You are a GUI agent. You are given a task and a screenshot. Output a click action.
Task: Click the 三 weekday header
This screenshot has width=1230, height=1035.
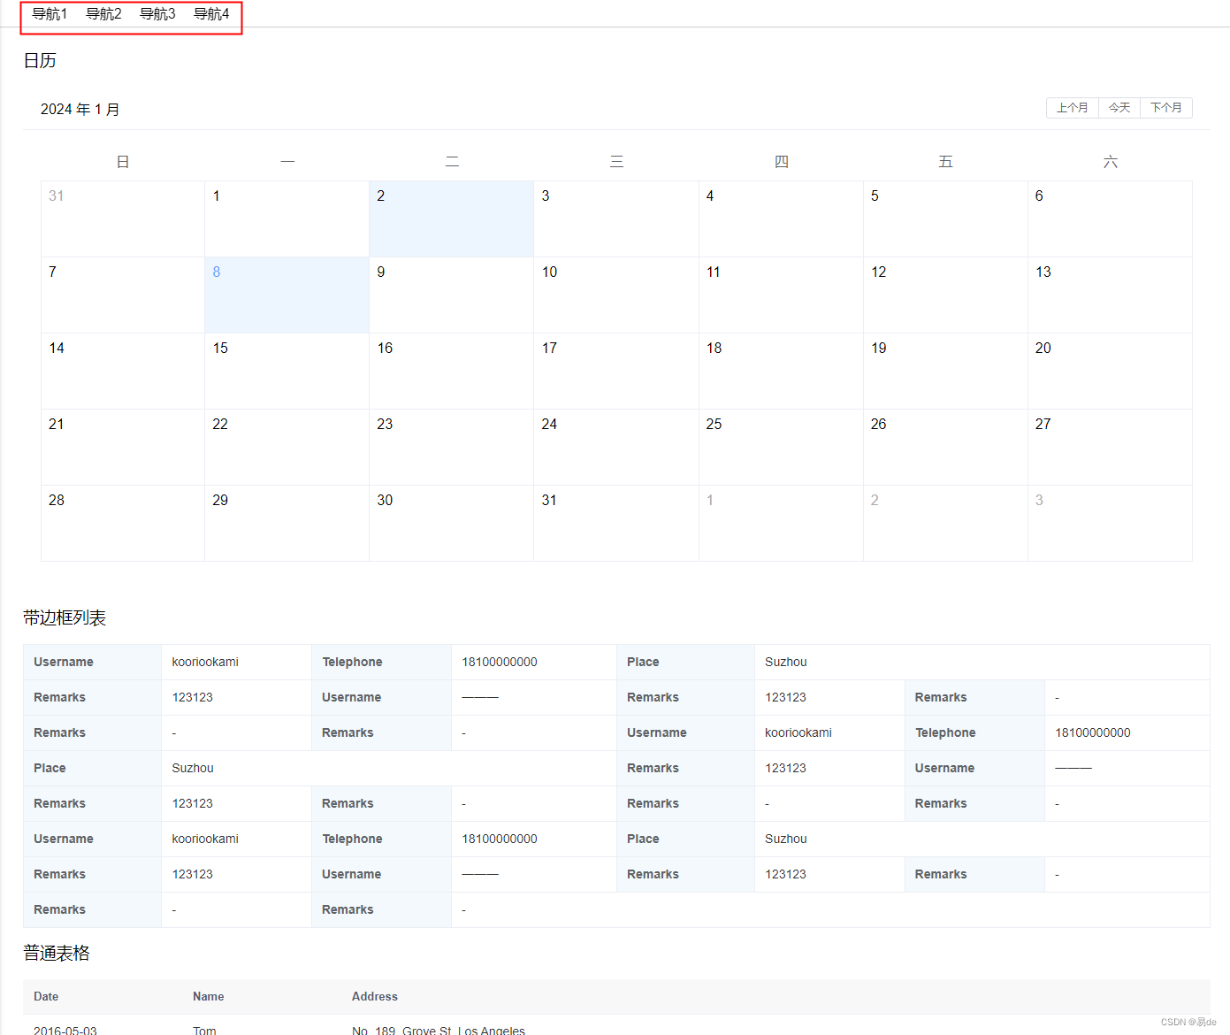[x=617, y=162]
